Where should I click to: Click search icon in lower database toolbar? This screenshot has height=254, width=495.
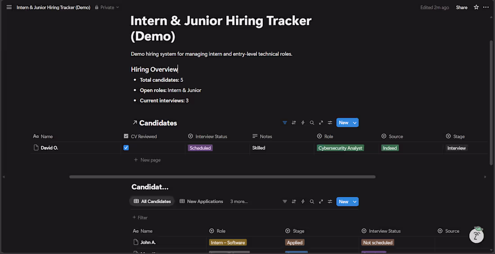(312, 201)
